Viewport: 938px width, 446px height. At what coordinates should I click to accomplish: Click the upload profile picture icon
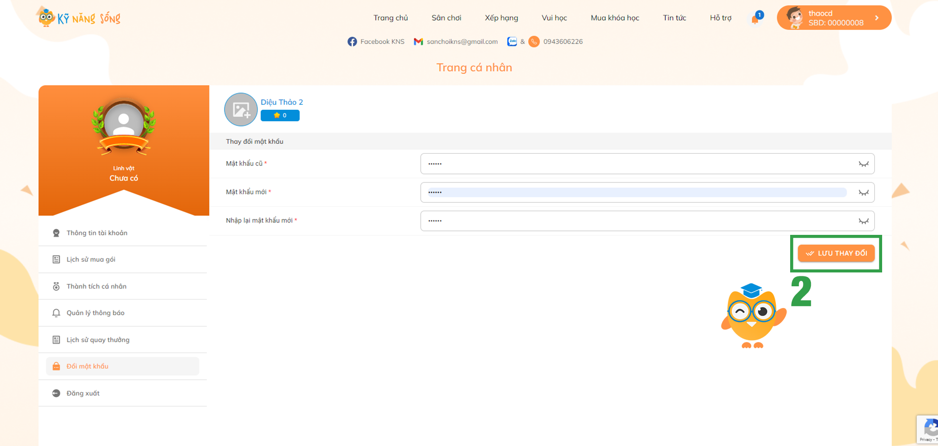(x=241, y=109)
